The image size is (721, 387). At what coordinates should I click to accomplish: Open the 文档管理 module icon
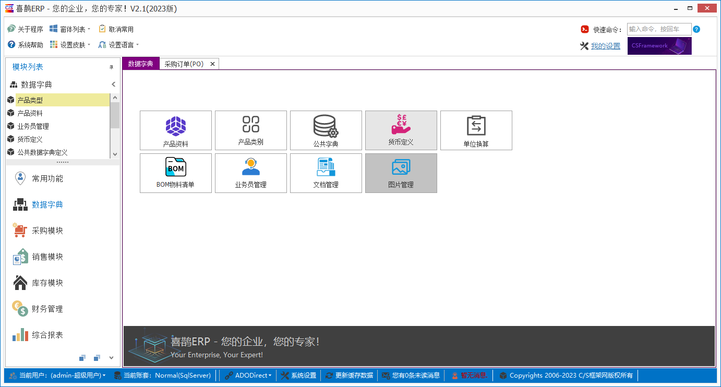(326, 173)
